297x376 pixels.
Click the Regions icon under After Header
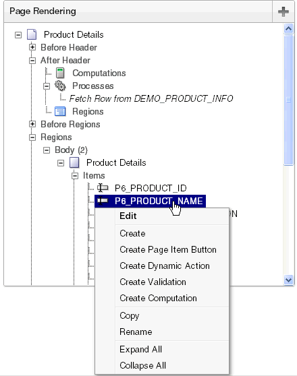(x=60, y=111)
